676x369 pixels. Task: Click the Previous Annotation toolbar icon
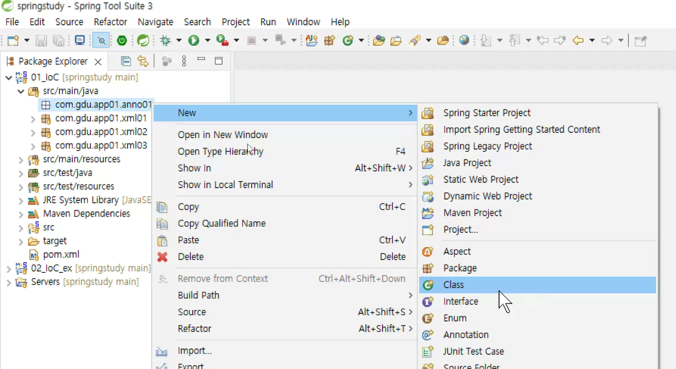click(x=514, y=40)
